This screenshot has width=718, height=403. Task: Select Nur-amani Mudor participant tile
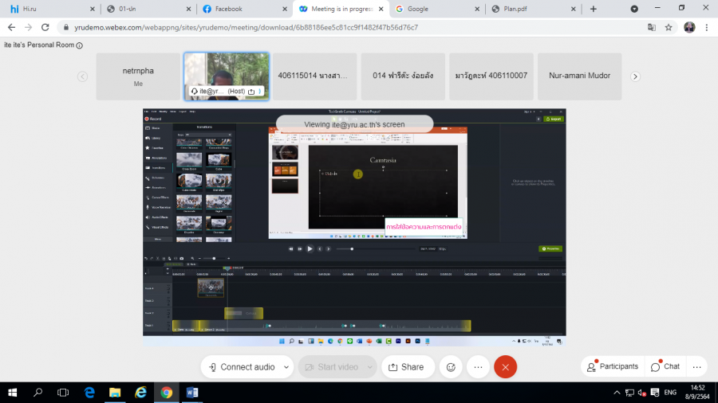579,76
